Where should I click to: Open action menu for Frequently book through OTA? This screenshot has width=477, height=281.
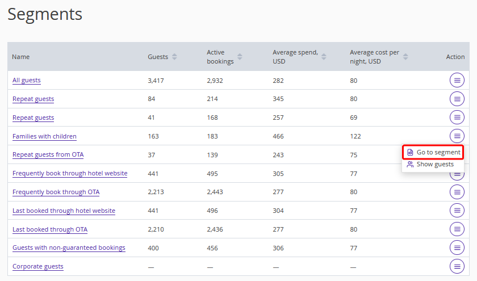click(457, 192)
